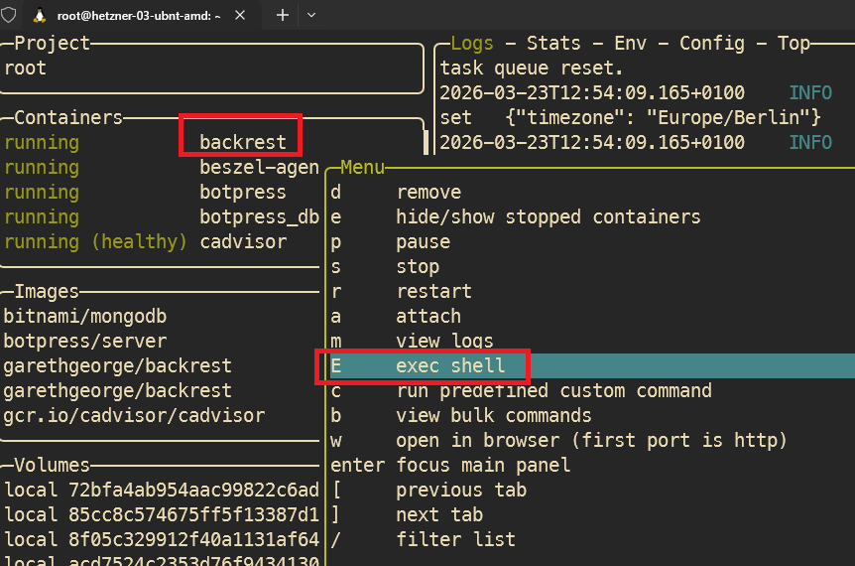Select the backrest container
This screenshot has height=566, width=855.
242,142
